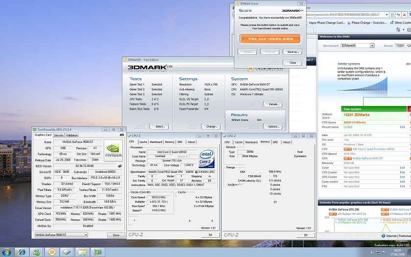
Task: Click BIOS Version field '62.94.72.00.00'
Action: pyautogui.click(x=85, y=166)
